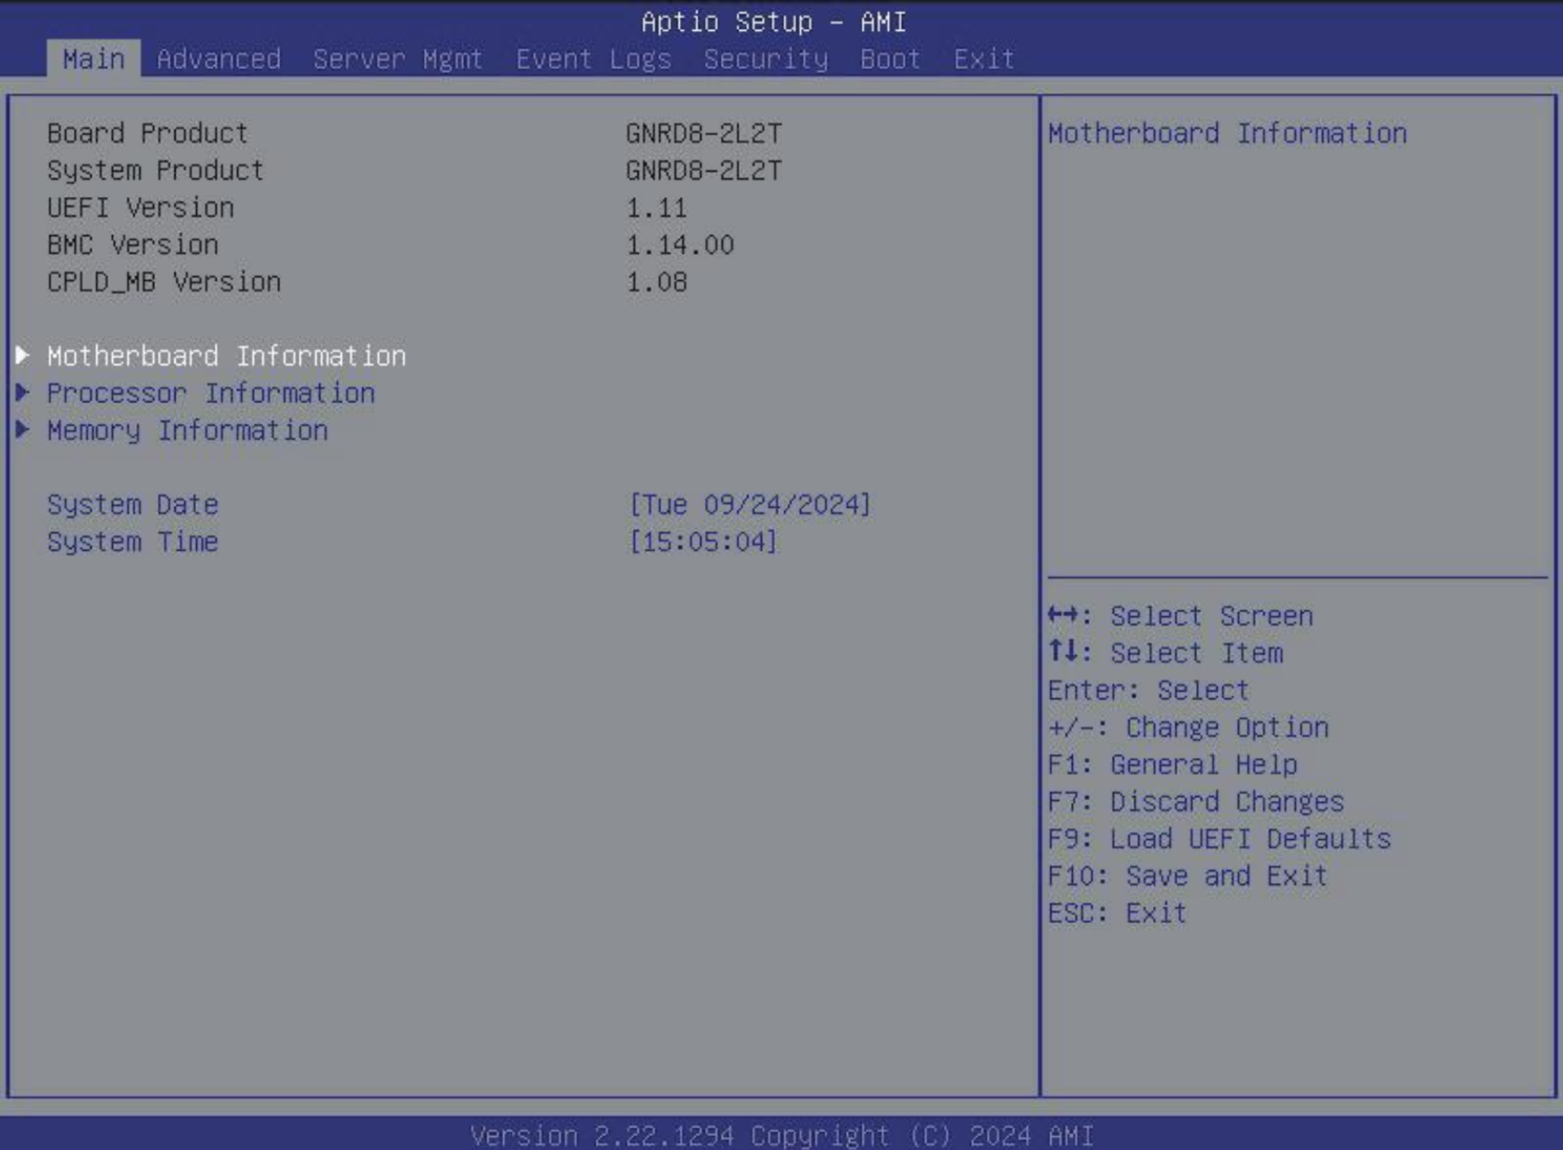Open Motherboard Information submenu entry
1563x1150 pixels.
tap(226, 356)
